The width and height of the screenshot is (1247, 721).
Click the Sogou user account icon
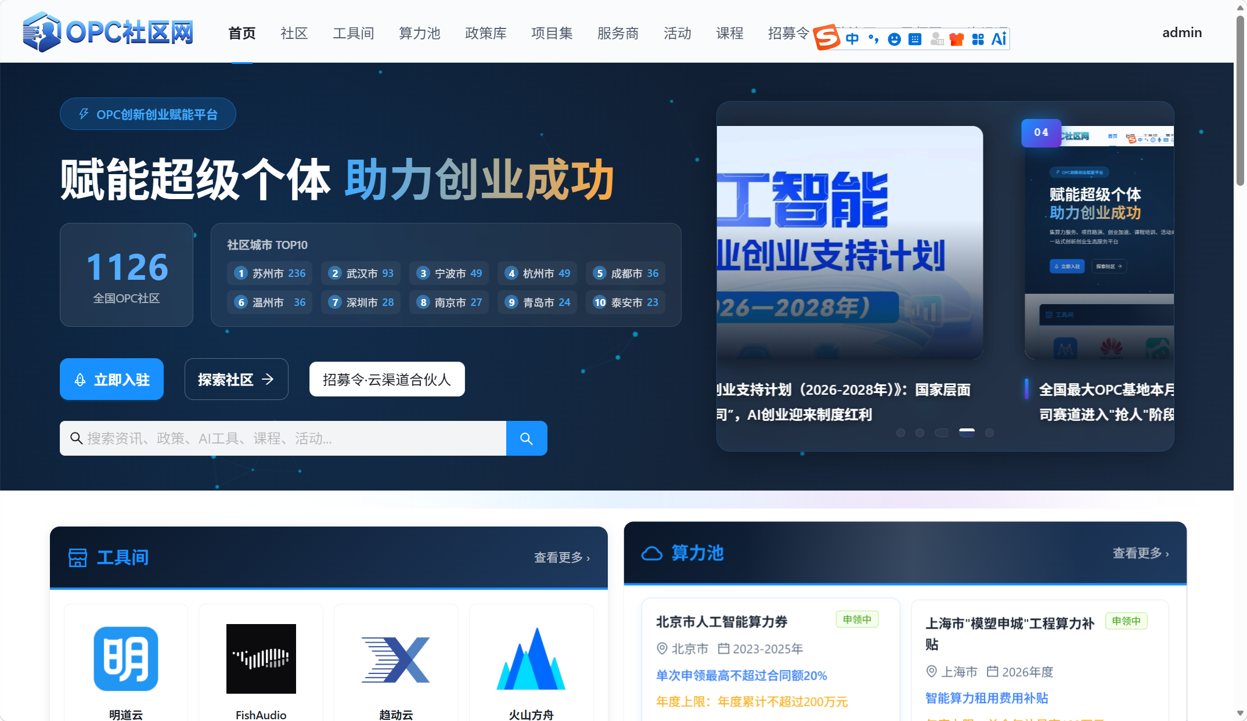936,39
